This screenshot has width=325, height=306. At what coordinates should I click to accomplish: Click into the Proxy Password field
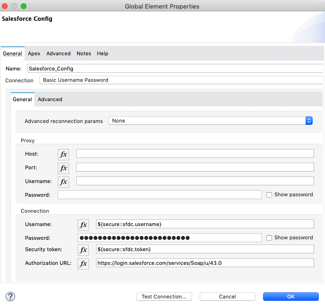pyautogui.click(x=160, y=195)
